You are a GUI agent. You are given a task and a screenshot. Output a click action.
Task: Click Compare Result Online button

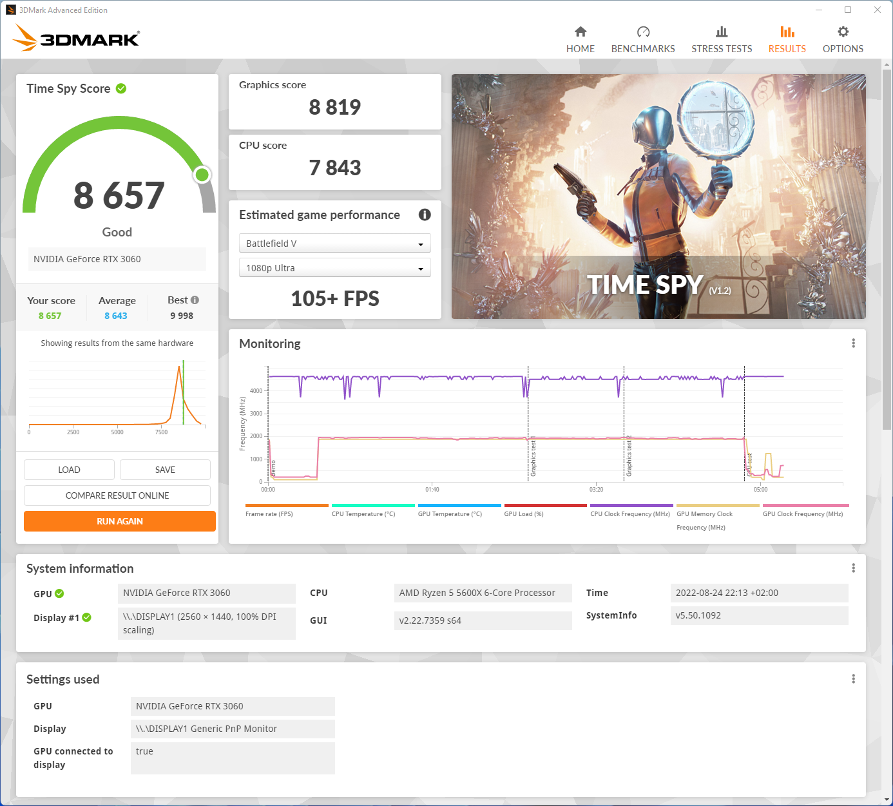coord(117,495)
